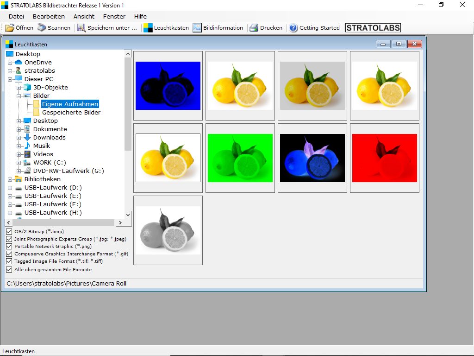This screenshot has width=474, height=356.
Task: Click the Scannen scanner icon
Action: pos(41,27)
